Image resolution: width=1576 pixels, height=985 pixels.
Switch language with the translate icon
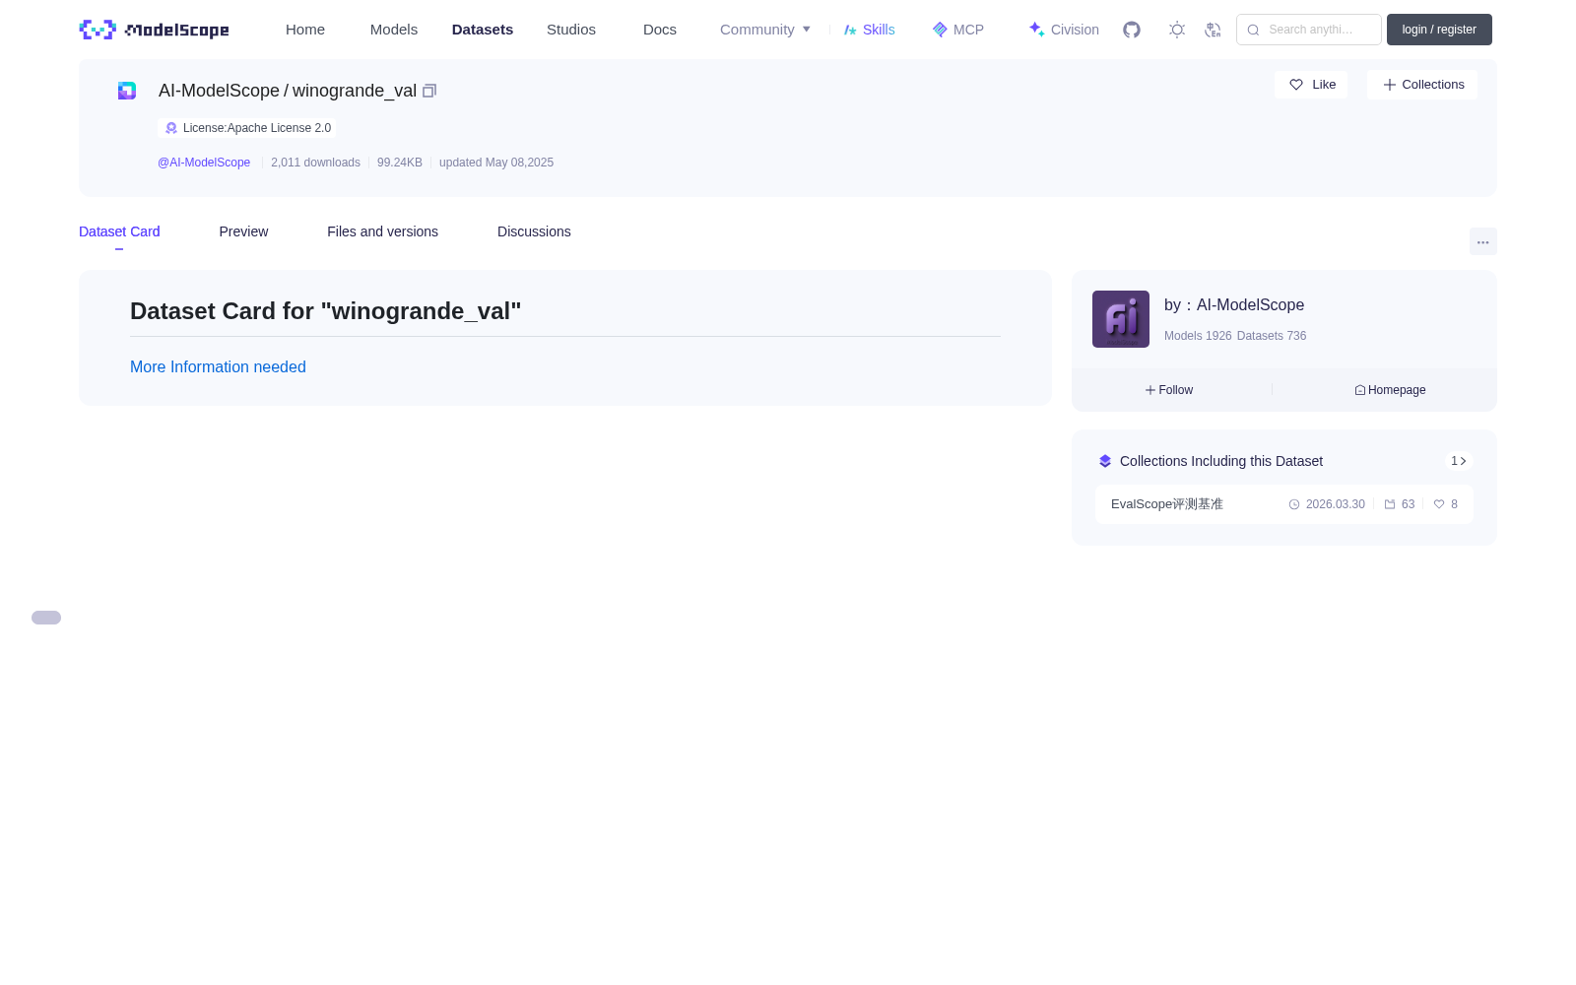click(1213, 30)
